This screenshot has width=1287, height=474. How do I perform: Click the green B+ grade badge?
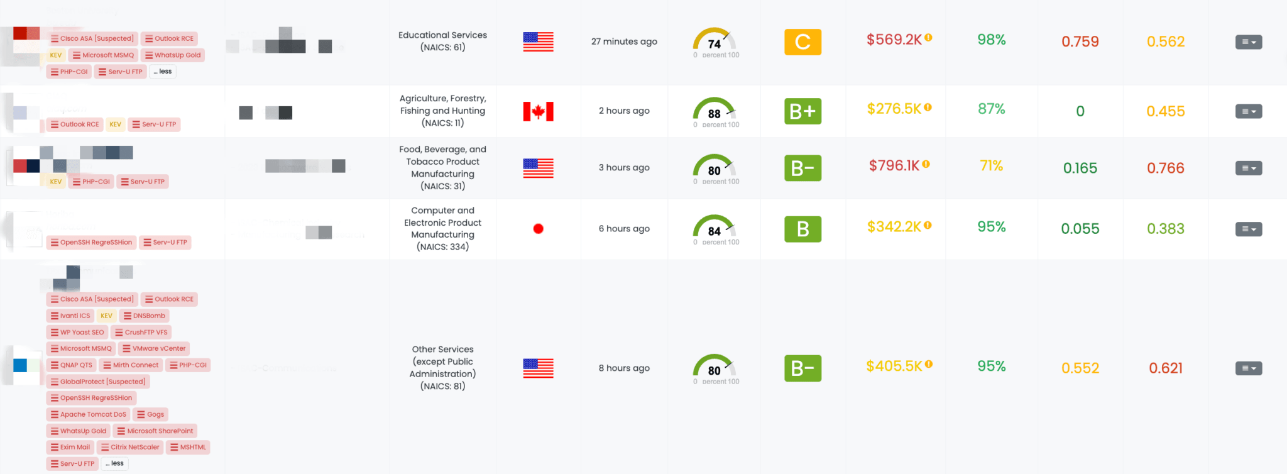(802, 111)
